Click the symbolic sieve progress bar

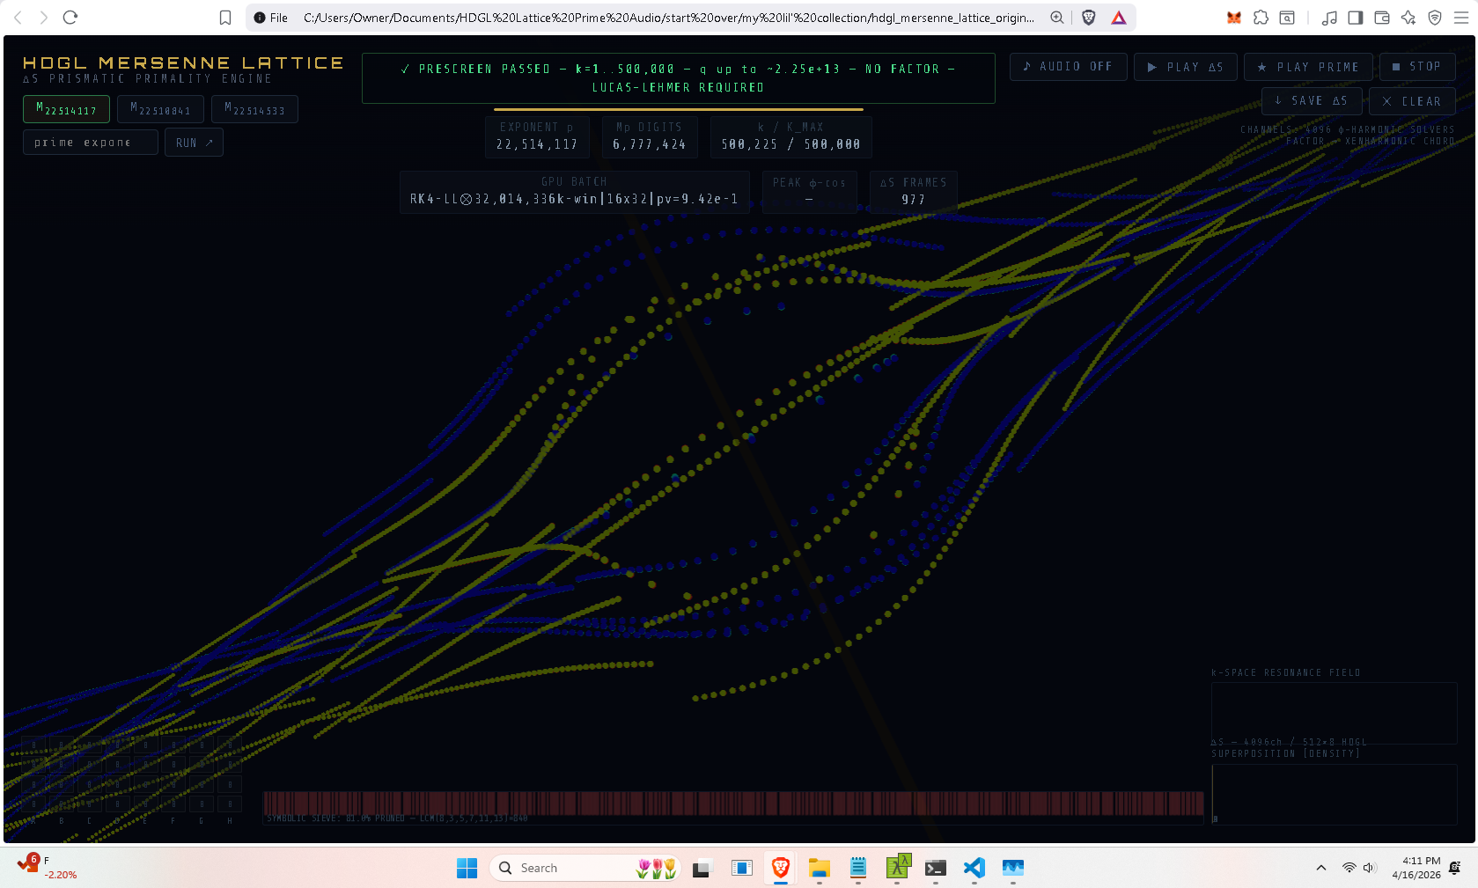(x=732, y=803)
